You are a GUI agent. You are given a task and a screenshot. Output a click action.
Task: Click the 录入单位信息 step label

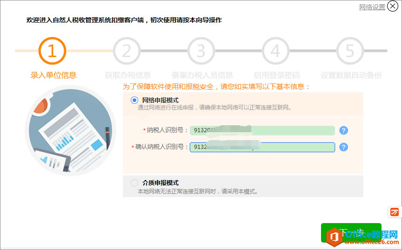54,75
